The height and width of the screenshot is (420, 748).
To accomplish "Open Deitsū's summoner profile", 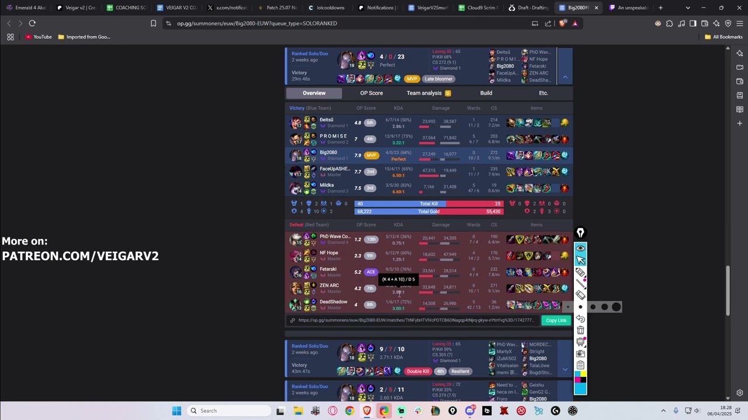I will point(327,120).
